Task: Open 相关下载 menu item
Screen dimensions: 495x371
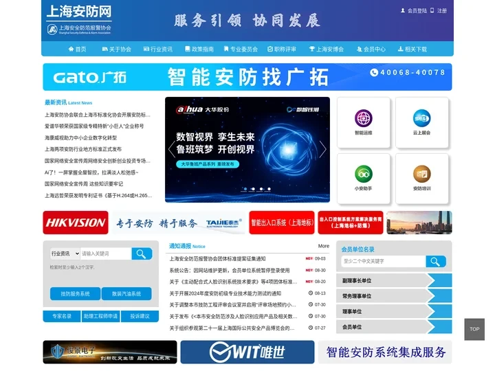Action: [x=412, y=49]
